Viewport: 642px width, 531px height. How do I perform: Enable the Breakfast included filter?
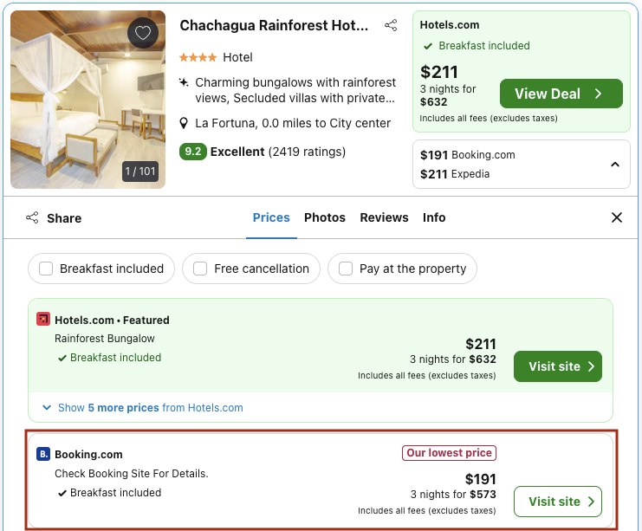pos(47,269)
